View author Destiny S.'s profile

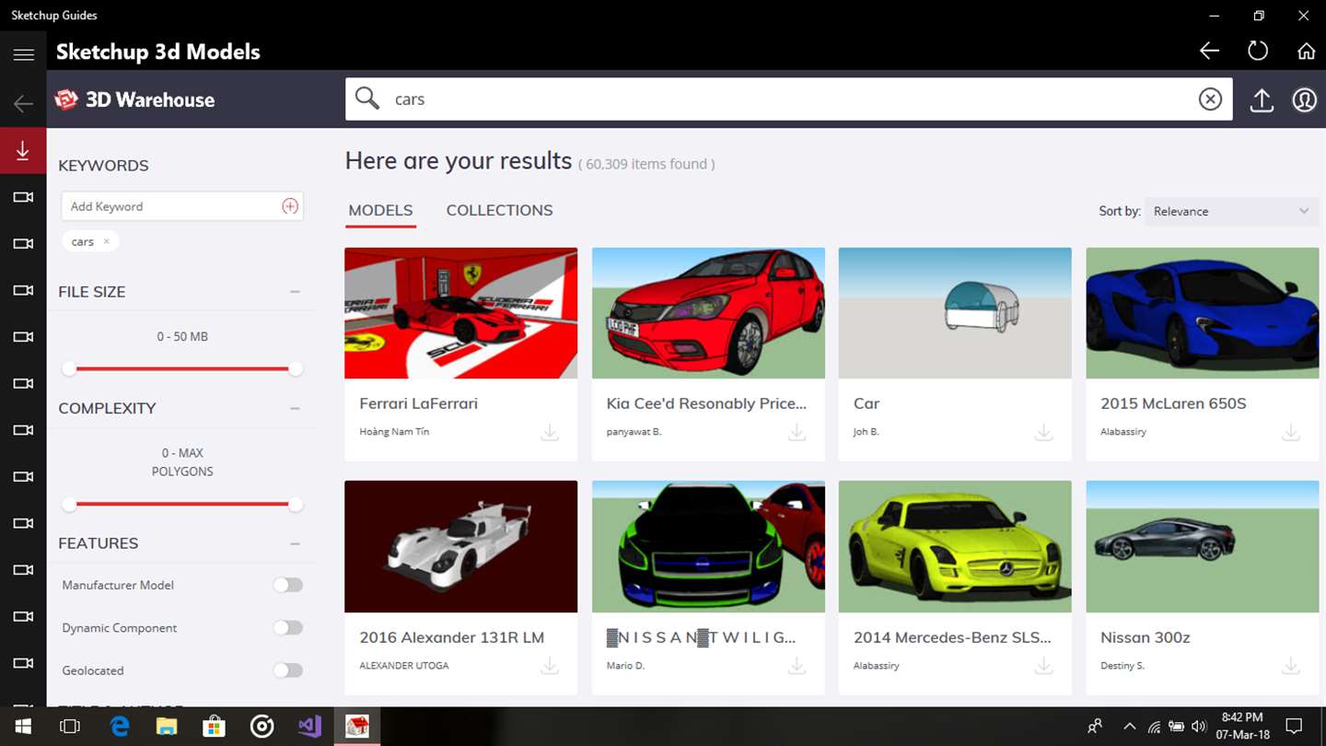coord(1122,665)
